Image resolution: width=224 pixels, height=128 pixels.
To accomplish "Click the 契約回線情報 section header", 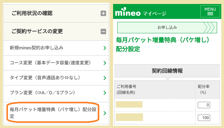I will 167,71.
